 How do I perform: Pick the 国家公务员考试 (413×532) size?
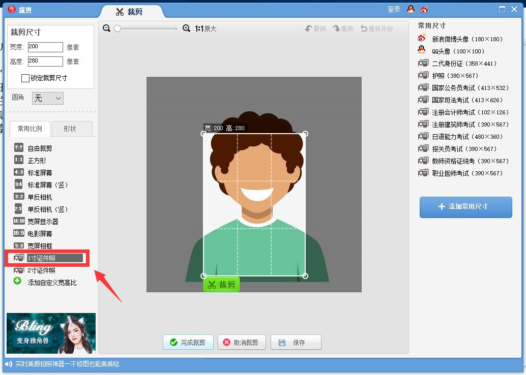(463, 88)
